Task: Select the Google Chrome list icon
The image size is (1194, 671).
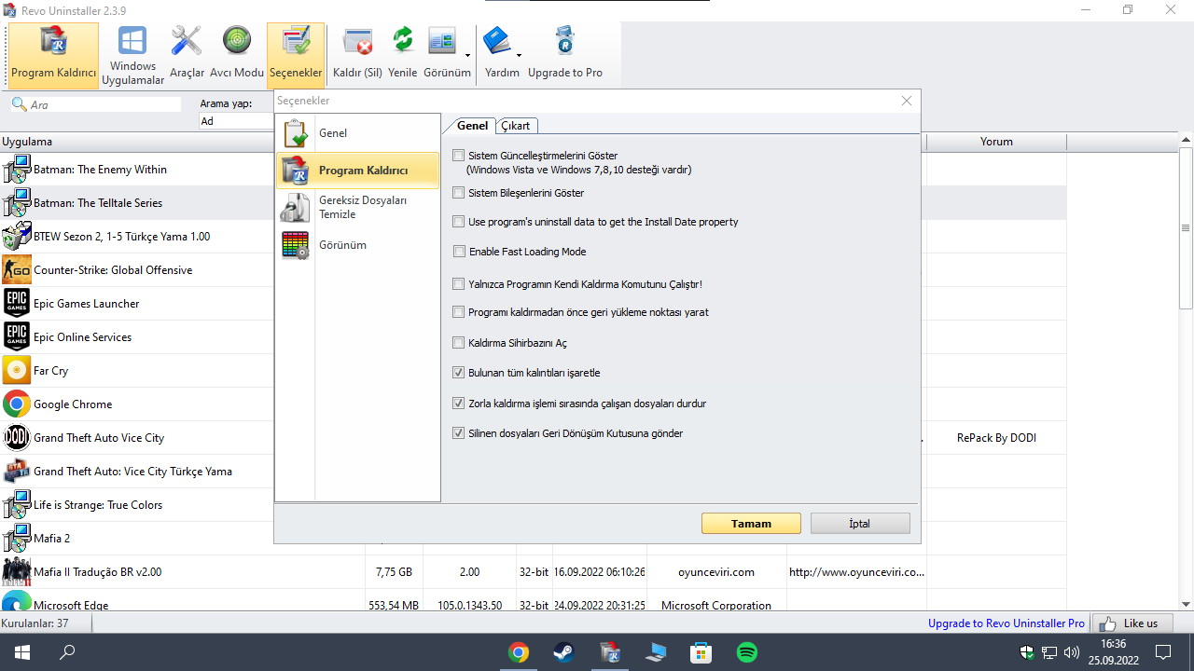Action: coord(17,404)
